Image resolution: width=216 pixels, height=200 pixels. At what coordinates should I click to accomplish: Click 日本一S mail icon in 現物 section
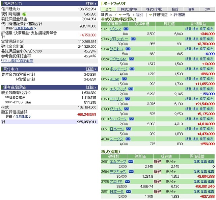pyautogui.click(x=129, y=129)
